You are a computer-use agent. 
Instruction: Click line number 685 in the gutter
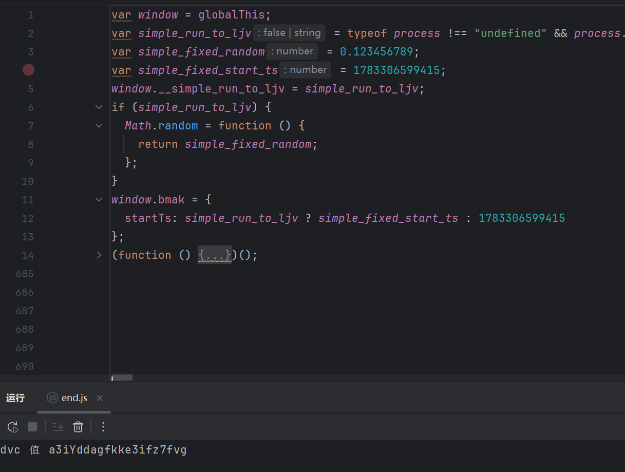tap(25, 274)
